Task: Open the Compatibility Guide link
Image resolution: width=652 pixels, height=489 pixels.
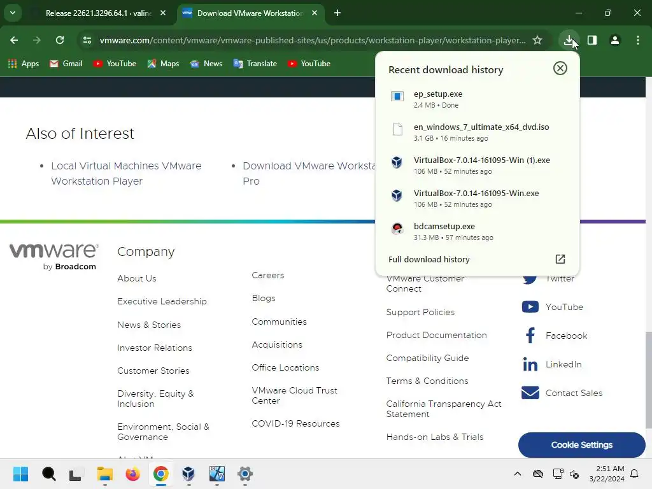Action: click(x=427, y=358)
